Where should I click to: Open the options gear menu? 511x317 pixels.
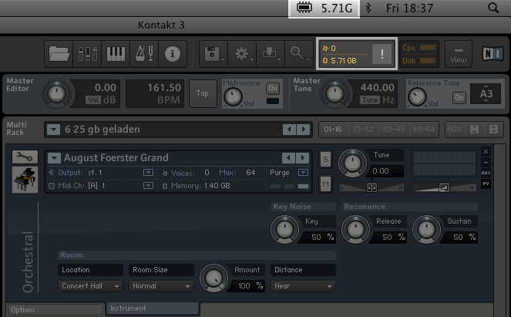tap(242, 54)
